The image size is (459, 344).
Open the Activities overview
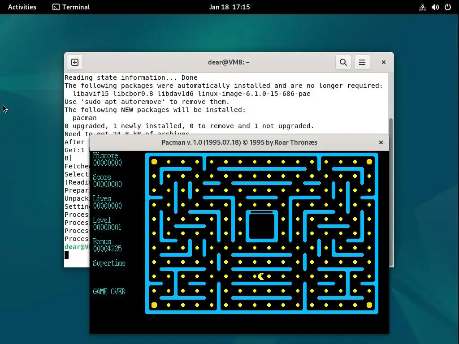coord(22,7)
